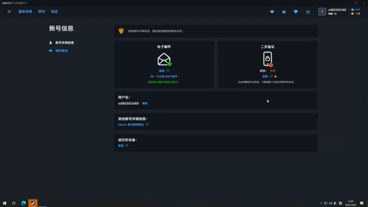Open the Windows Start menu
This screenshot has height=207, width=368.
point(5,203)
